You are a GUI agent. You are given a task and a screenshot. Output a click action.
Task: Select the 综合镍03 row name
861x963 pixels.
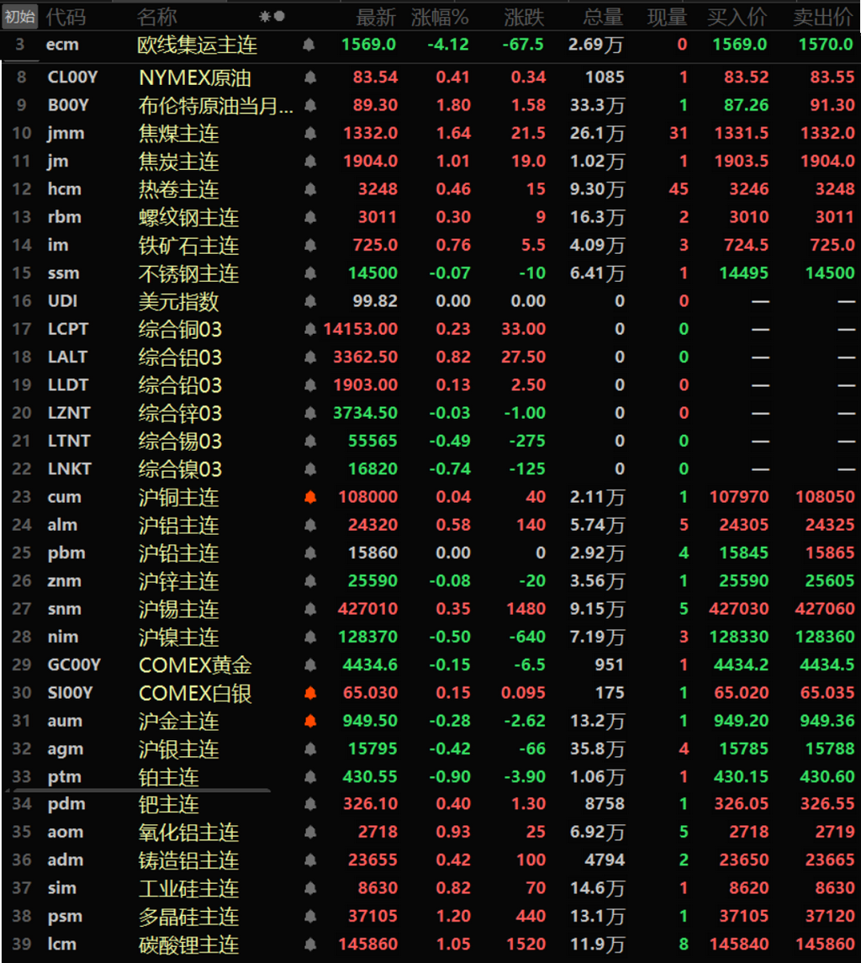coord(180,469)
